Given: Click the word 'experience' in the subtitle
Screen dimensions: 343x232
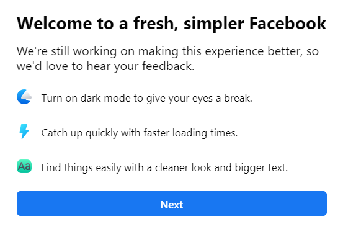Looking at the screenshot, I should [x=234, y=51].
